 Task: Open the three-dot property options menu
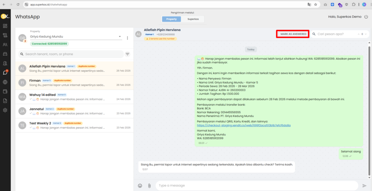(128, 38)
